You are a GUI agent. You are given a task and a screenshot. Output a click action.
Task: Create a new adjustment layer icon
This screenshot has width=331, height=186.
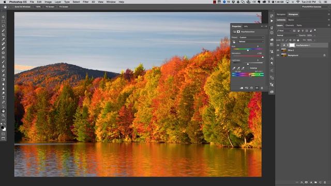tap(311, 182)
